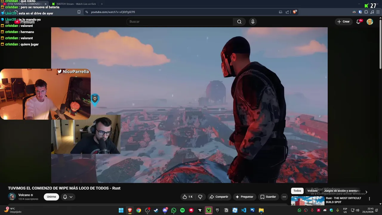The image size is (382, 215).
Task: Click the Compartir share button
Action: (x=219, y=197)
